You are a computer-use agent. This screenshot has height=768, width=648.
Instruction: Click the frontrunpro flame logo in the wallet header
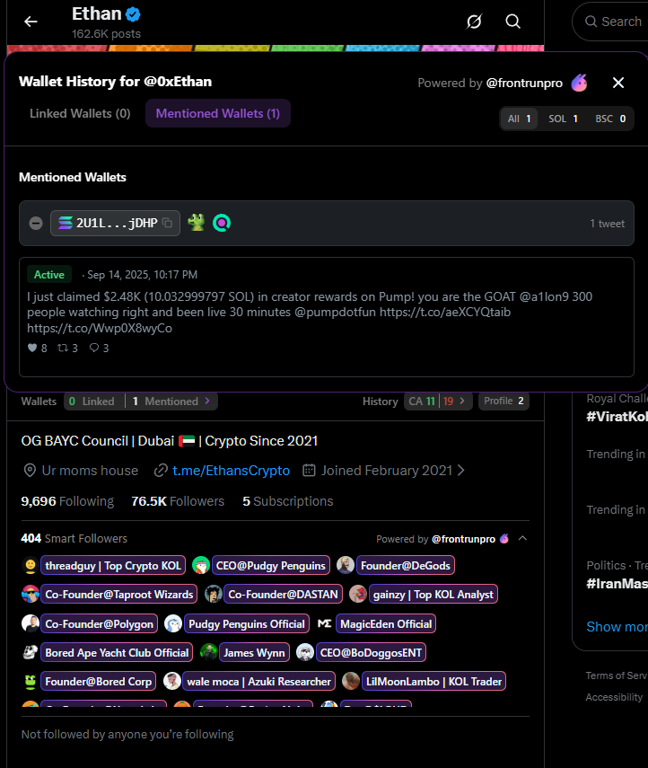click(579, 83)
